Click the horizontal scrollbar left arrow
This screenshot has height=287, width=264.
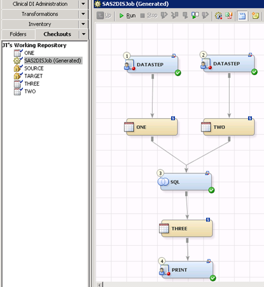point(100,284)
